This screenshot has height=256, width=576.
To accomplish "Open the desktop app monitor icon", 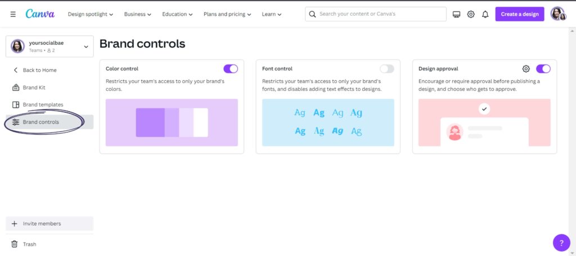I will pos(456,14).
